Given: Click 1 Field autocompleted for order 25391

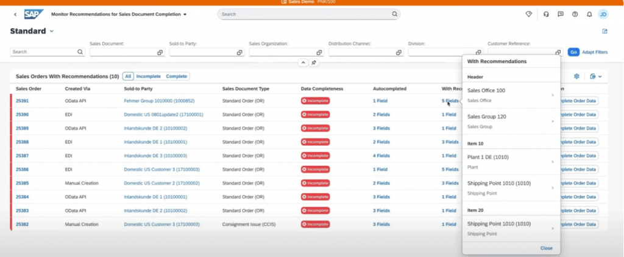Looking at the screenshot, I should 380,101.
